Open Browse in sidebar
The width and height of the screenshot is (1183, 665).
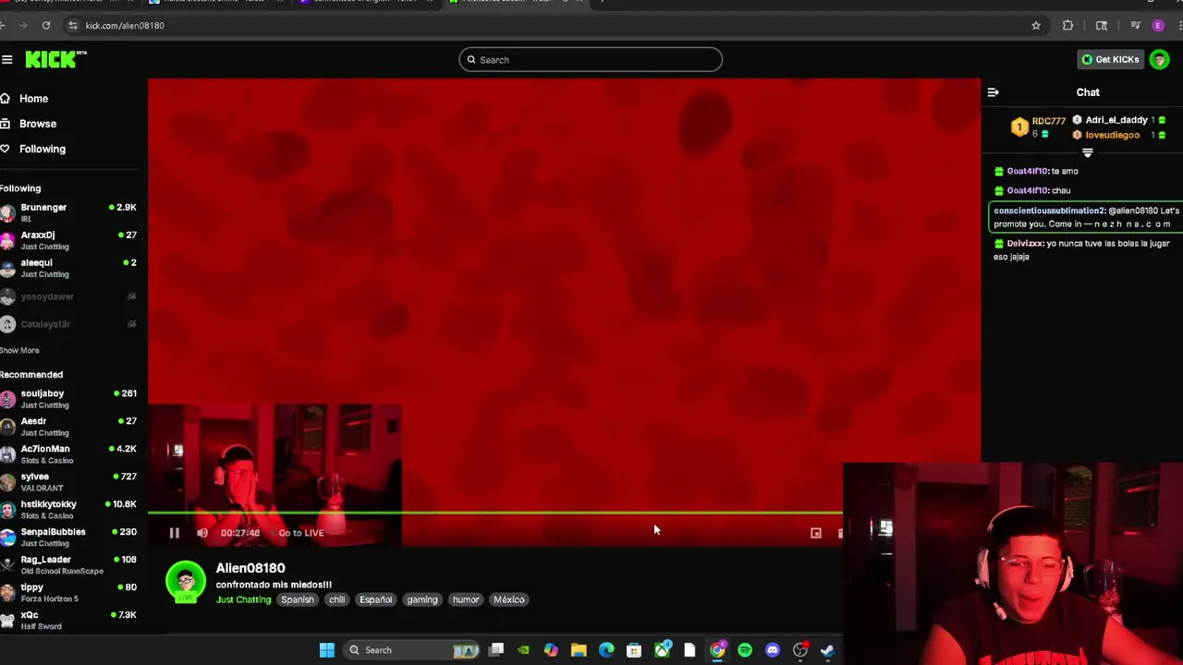(x=38, y=124)
